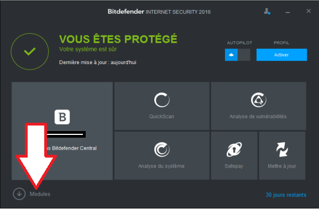This screenshot has height=209, width=319.
Task: Open the account profile icon
Action: [267, 11]
